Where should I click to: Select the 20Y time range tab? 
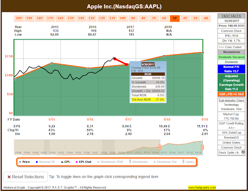[19, 18]
